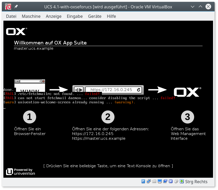Click the pin window icon in title bar

pos(16,7)
